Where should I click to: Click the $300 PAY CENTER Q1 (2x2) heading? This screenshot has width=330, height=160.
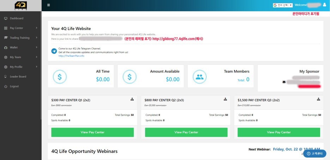[71, 100]
